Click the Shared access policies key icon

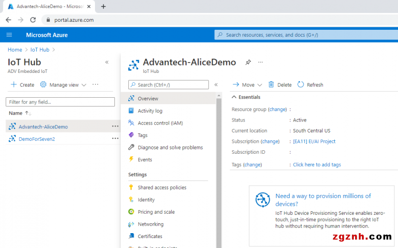(x=131, y=187)
